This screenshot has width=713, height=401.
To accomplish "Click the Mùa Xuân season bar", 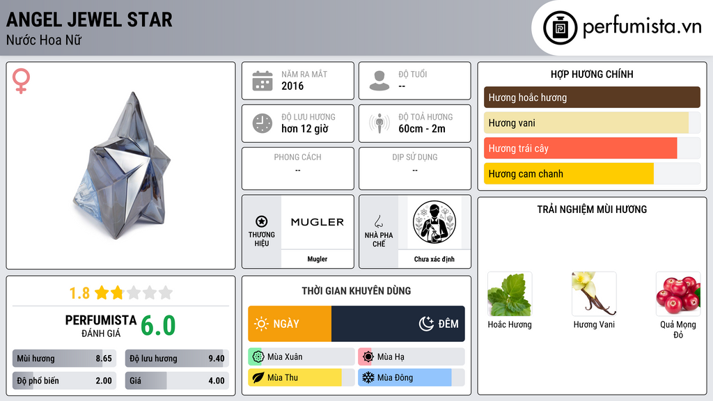I will pyautogui.click(x=301, y=357).
